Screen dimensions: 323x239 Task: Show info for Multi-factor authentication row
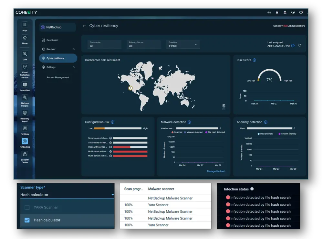pos(110,152)
